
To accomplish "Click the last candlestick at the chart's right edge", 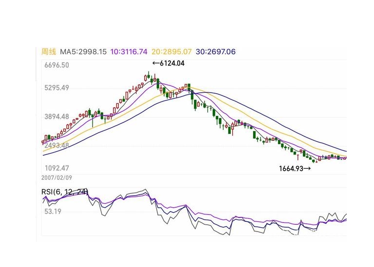I will pyautogui.click(x=345, y=158).
